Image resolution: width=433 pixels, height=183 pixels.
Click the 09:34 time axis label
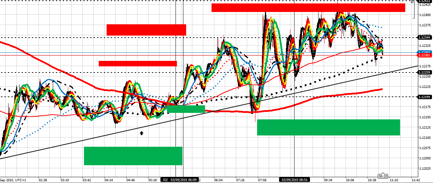click(328, 180)
